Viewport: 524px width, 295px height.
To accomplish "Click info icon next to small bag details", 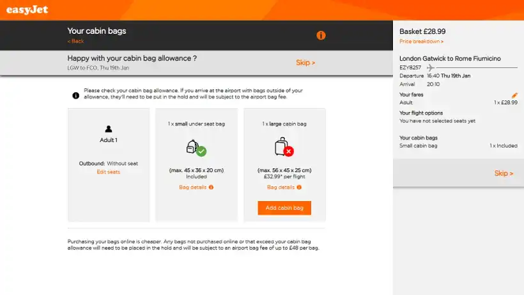I will click(212, 187).
